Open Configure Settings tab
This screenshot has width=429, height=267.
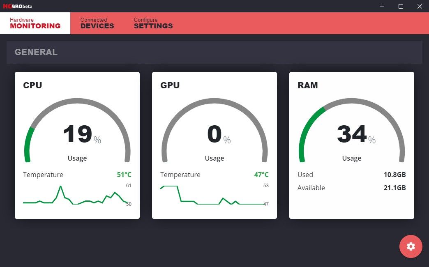click(153, 23)
